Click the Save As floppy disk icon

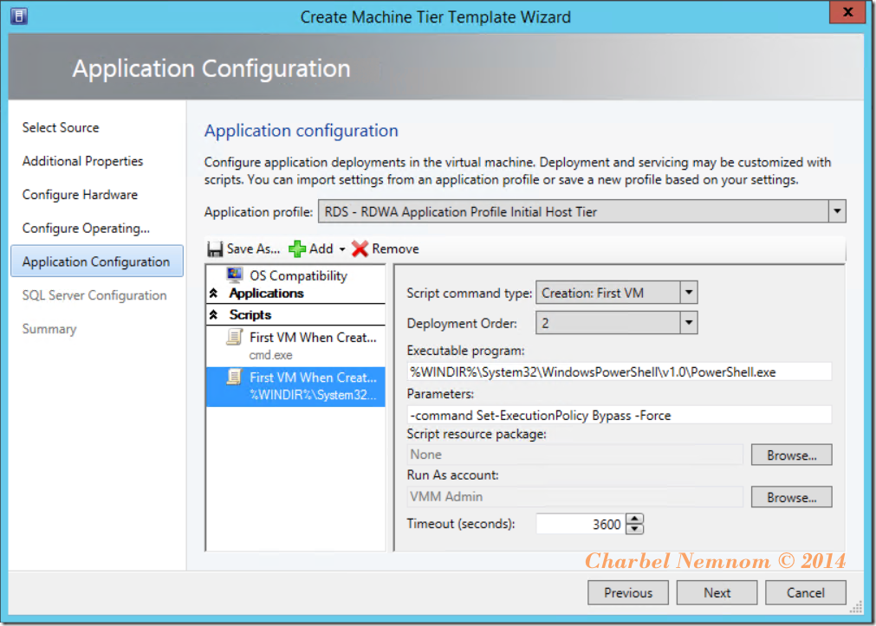pyautogui.click(x=215, y=249)
